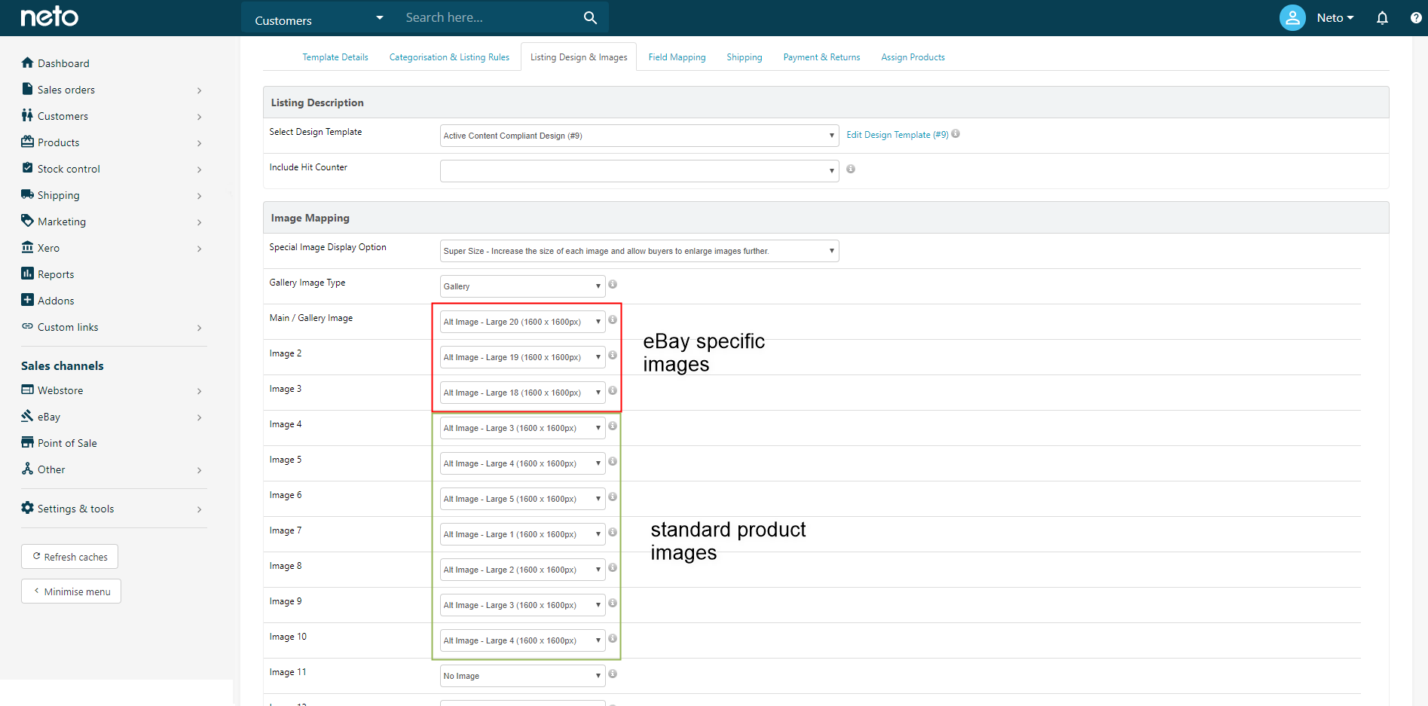Viewport: 1428px width, 706px height.
Task: Open the Gallery Image Type dropdown
Action: coord(522,286)
